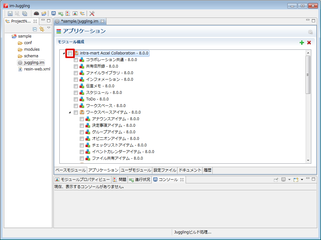Viewport: 321px width, 240px height.
Task: Open the Open Console dropdown arrow
Action: [302, 180]
